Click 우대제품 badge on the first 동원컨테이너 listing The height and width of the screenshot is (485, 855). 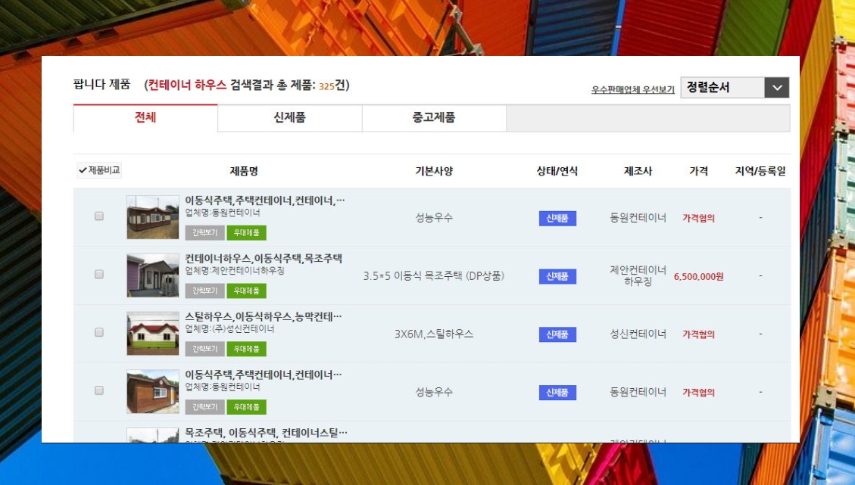point(246,233)
